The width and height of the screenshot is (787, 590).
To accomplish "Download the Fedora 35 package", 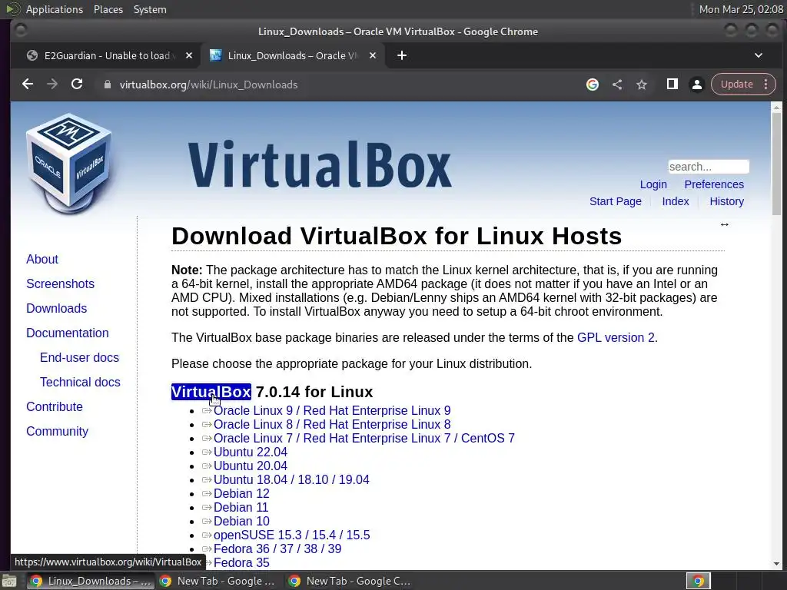I will coord(241,563).
